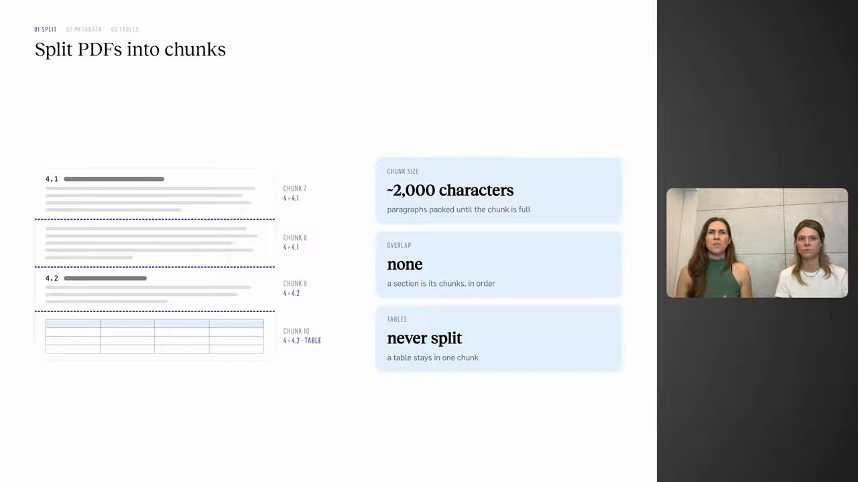Click the "OVERLAP" card label
Screen dimensions: 858x482
pos(399,246)
